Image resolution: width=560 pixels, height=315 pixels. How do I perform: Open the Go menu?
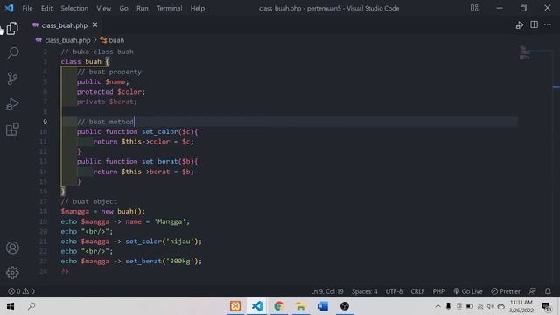point(123,8)
